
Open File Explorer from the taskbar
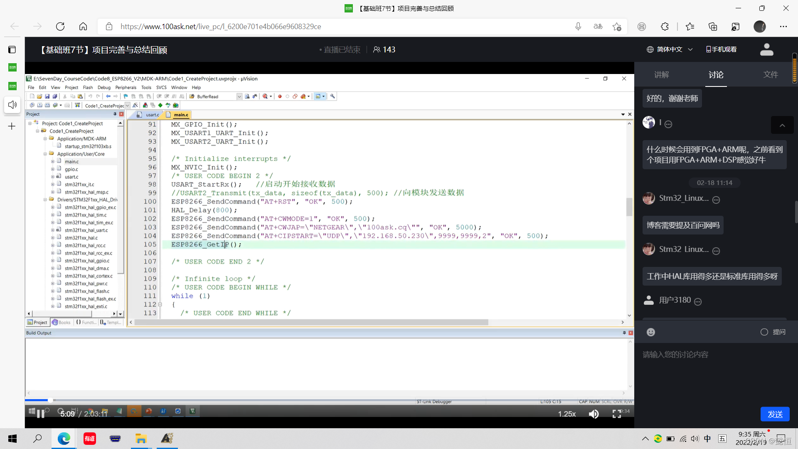pyautogui.click(x=141, y=438)
